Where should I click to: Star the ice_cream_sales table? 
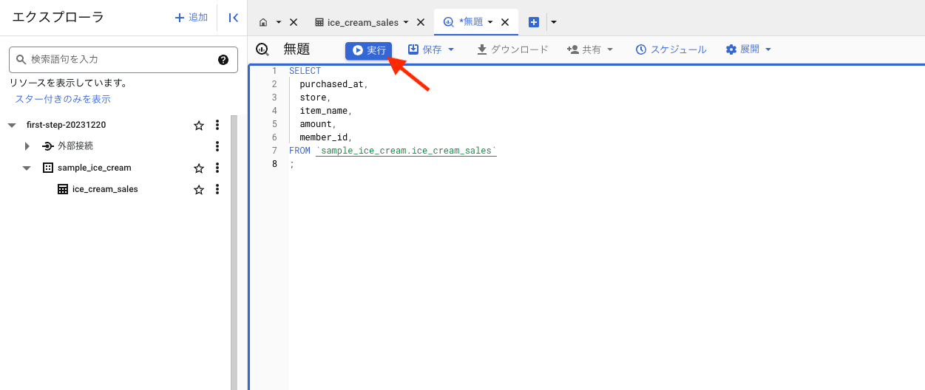click(199, 190)
